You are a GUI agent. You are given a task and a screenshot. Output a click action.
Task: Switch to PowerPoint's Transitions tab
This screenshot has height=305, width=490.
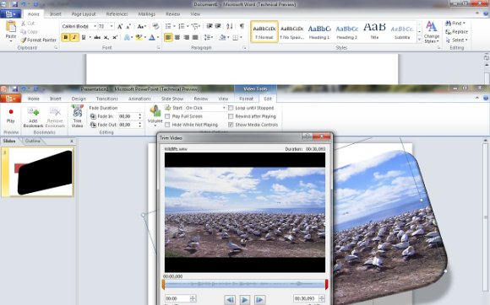click(107, 99)
